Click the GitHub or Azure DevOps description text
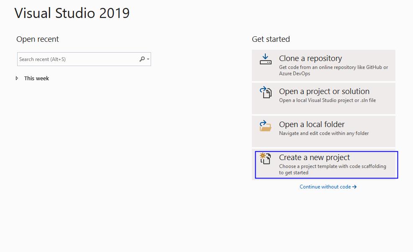Image resolution: width=413 pixels, height=252 pixels. click(x=333, y=70)
